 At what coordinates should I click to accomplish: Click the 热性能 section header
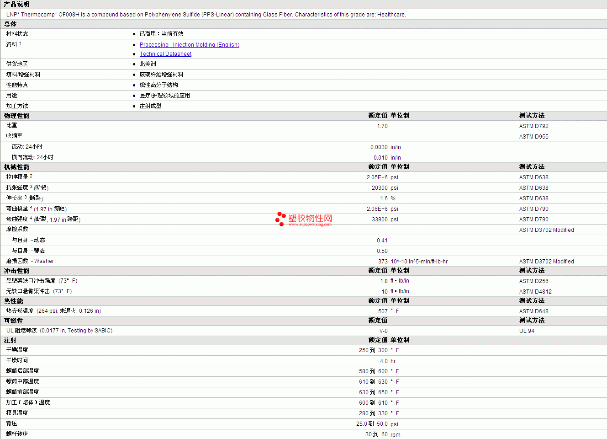click(13, 301)
